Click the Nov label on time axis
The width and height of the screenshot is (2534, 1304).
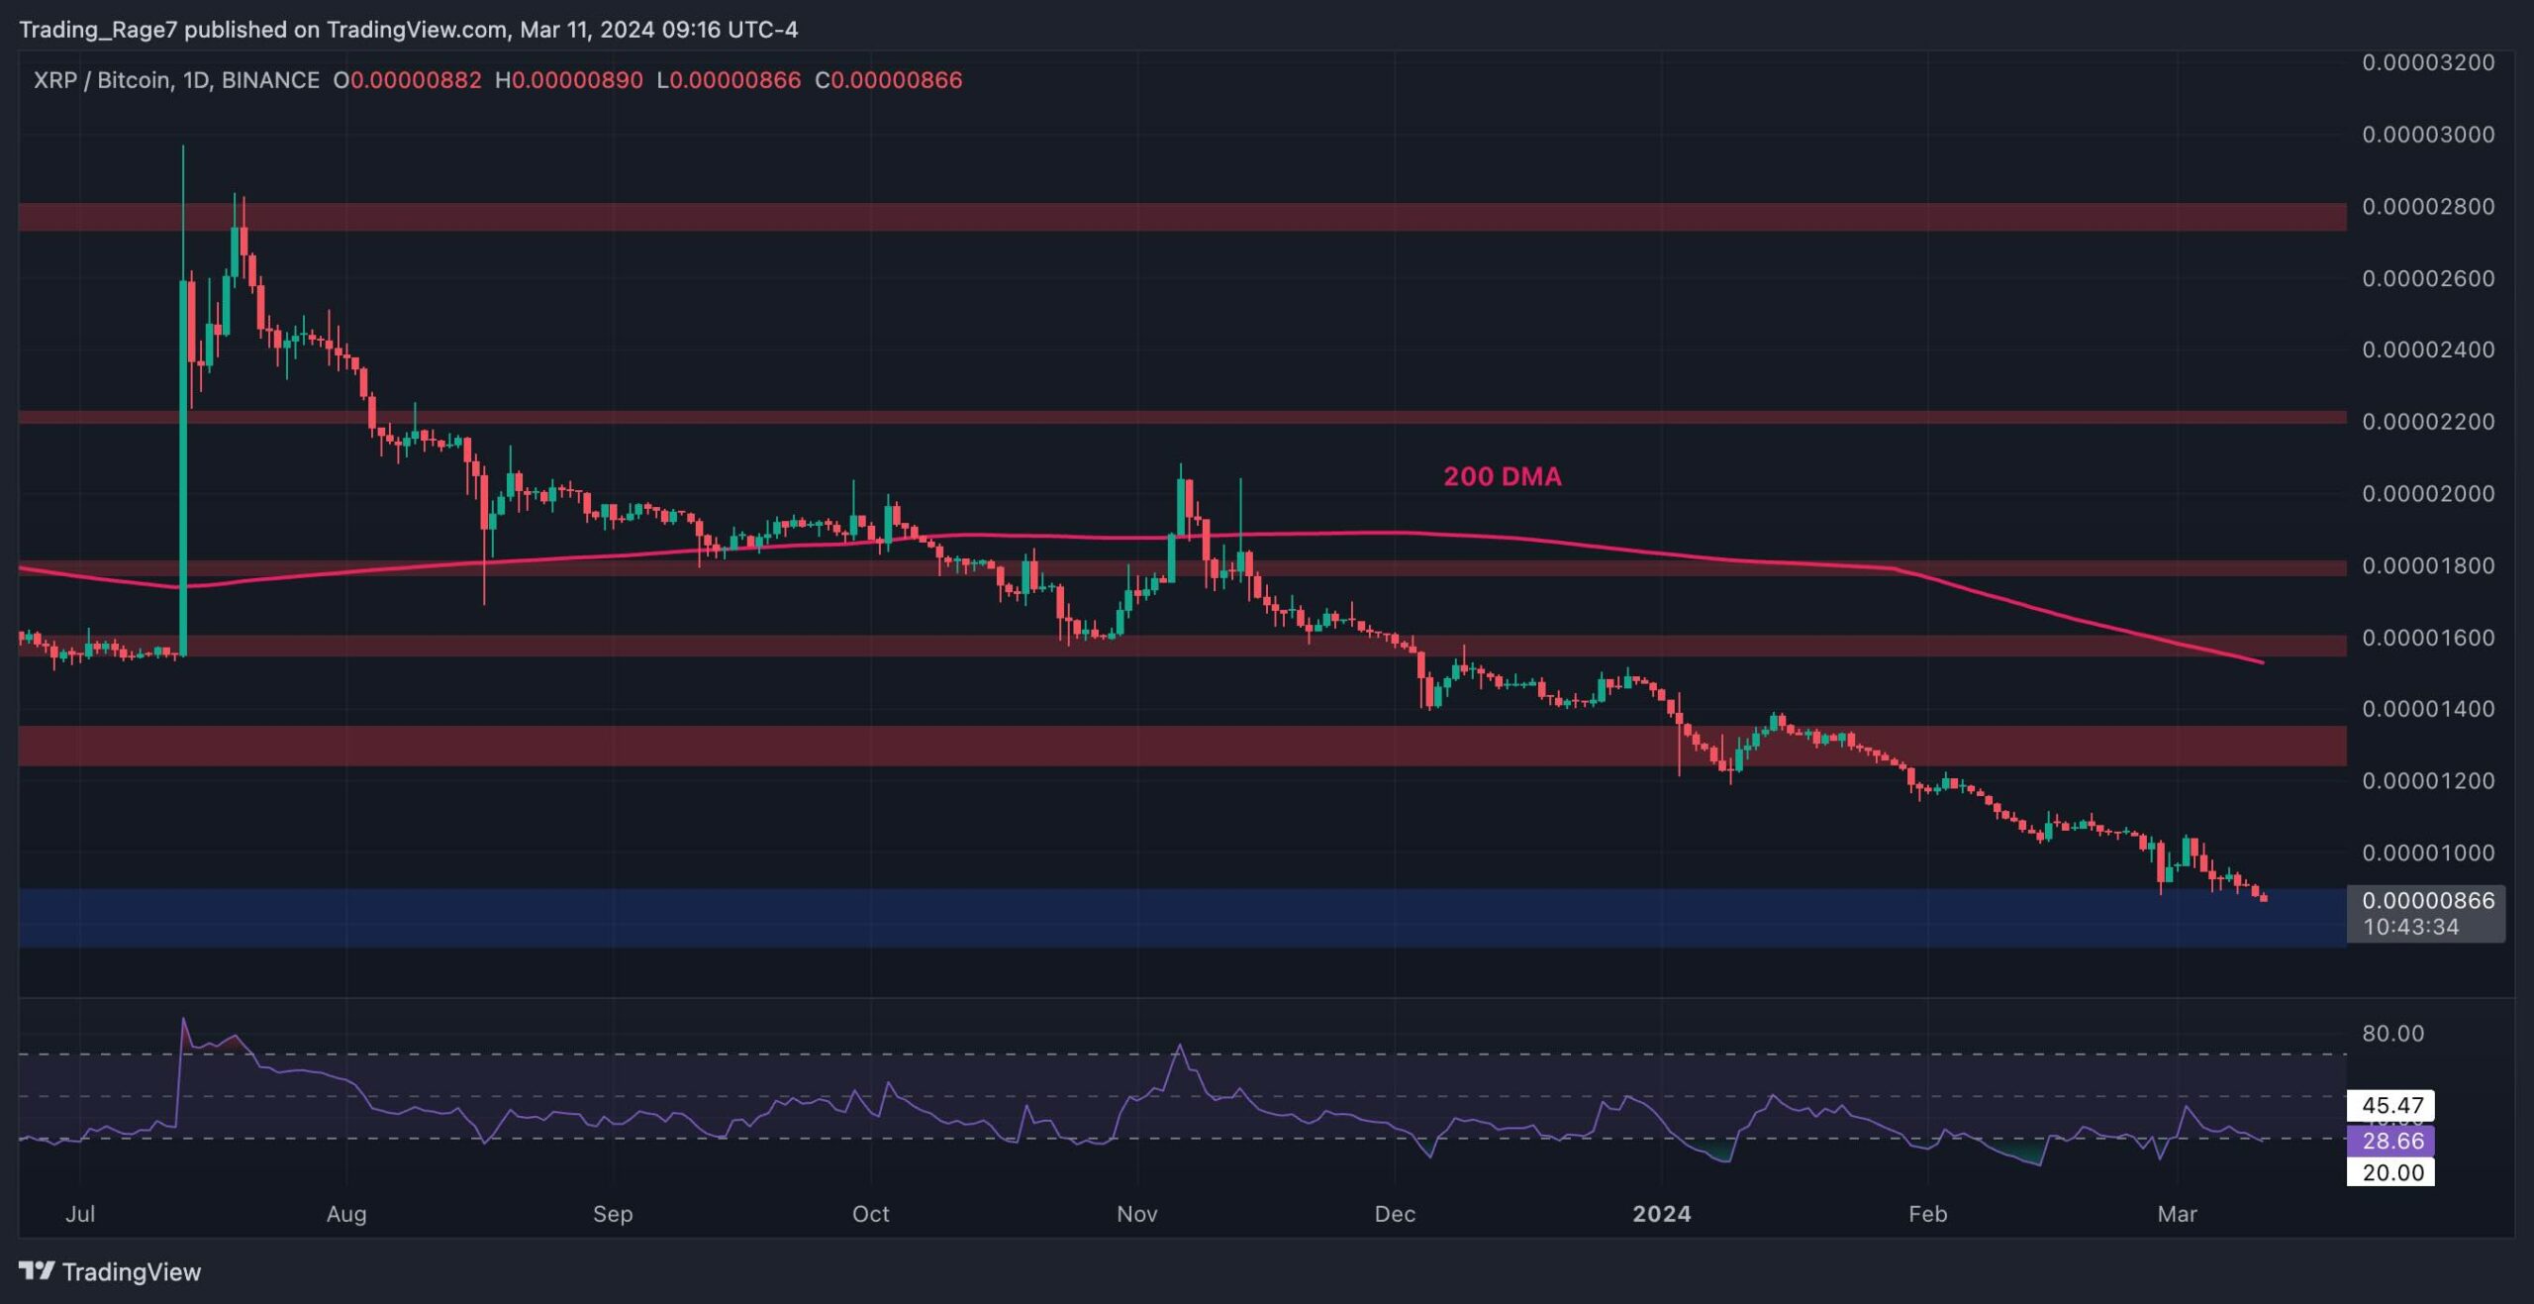(1136, 1214)
